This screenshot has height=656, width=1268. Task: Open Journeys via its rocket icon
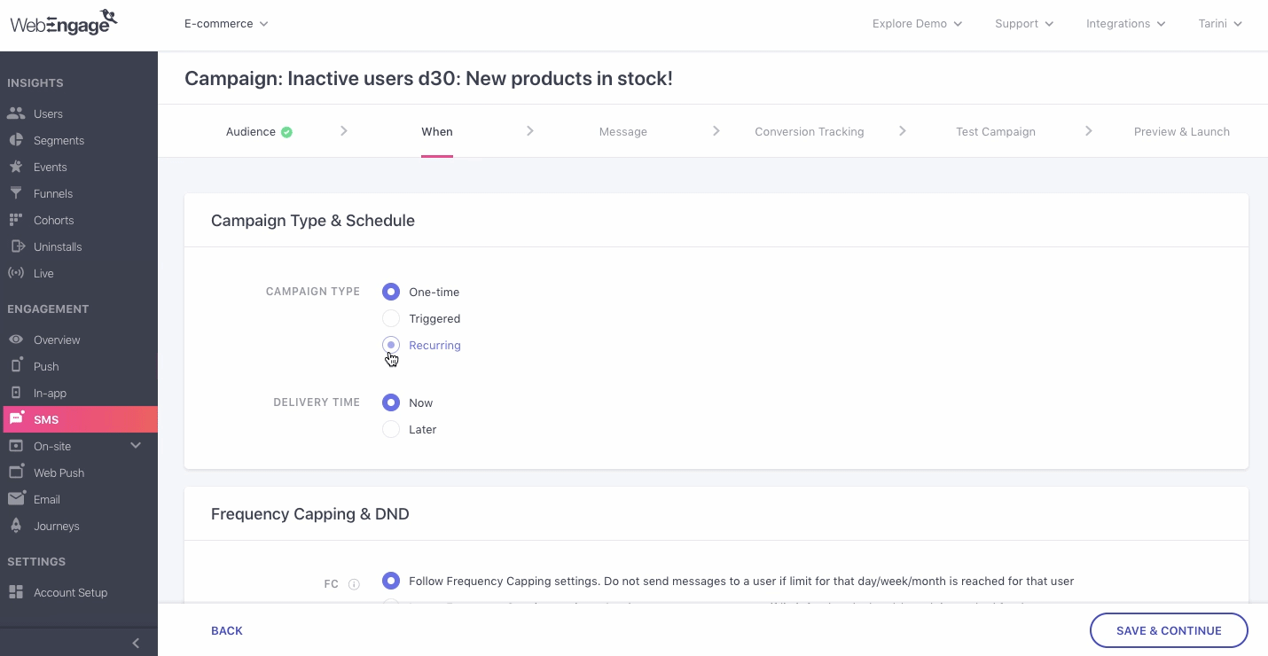coord(16,526)
